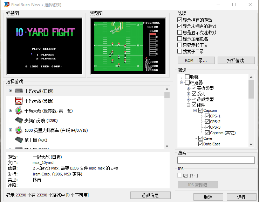
Task: Maximize the FinalBurn Neo window
Action: (x=234, y=5)
